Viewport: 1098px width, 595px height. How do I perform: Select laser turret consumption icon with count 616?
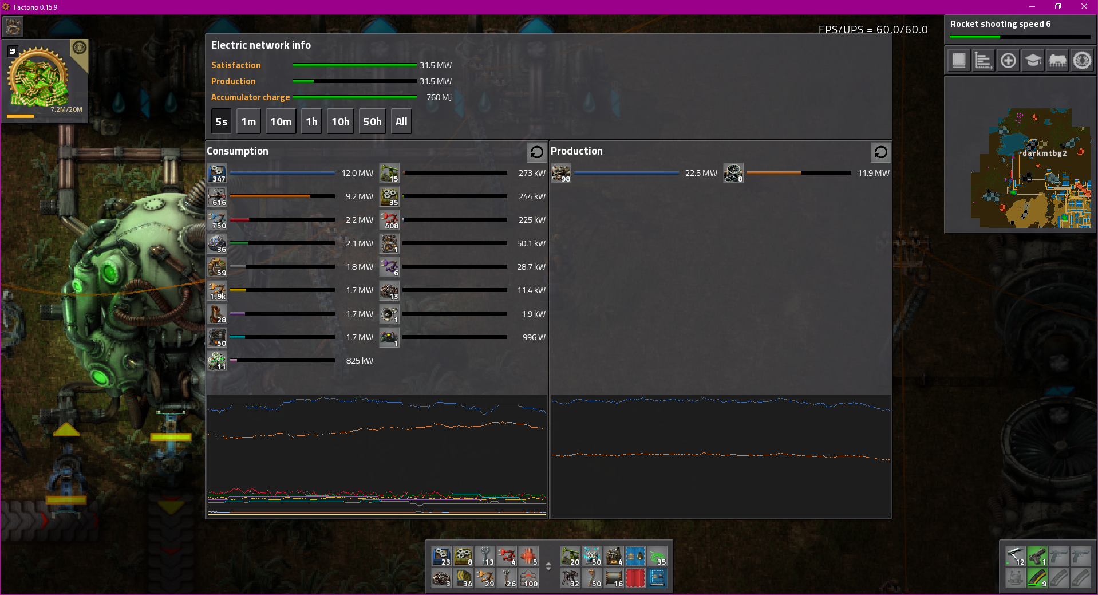[217, 196]
